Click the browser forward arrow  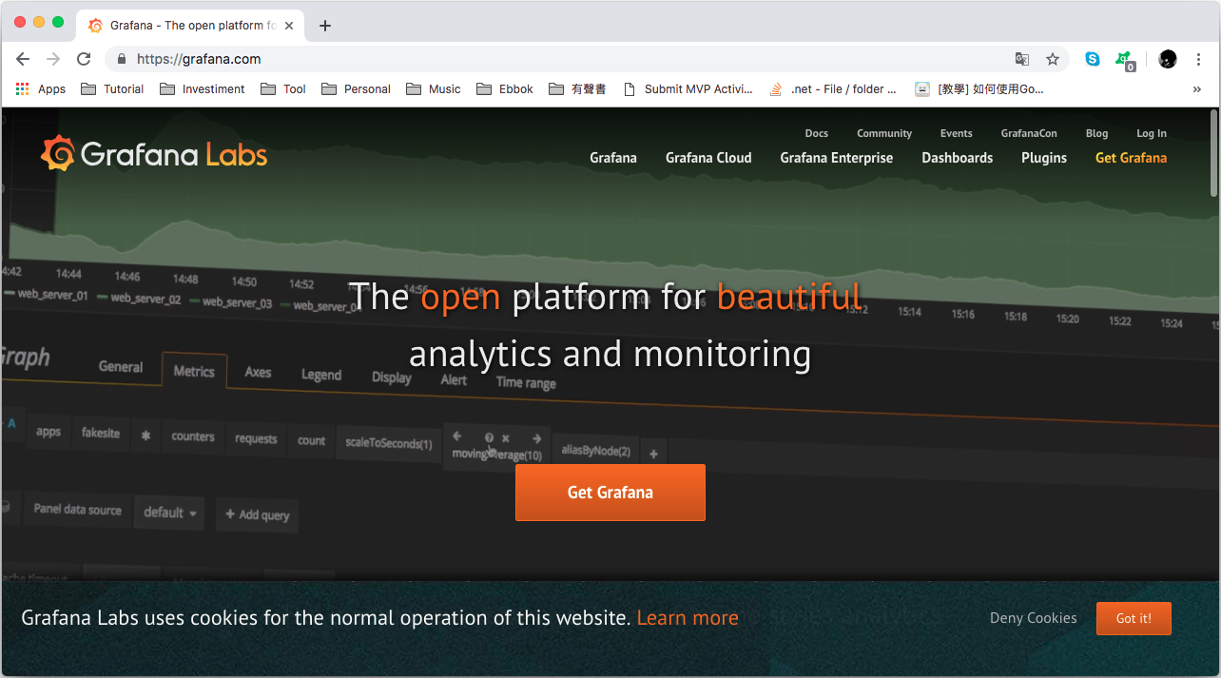coord(53,59)
